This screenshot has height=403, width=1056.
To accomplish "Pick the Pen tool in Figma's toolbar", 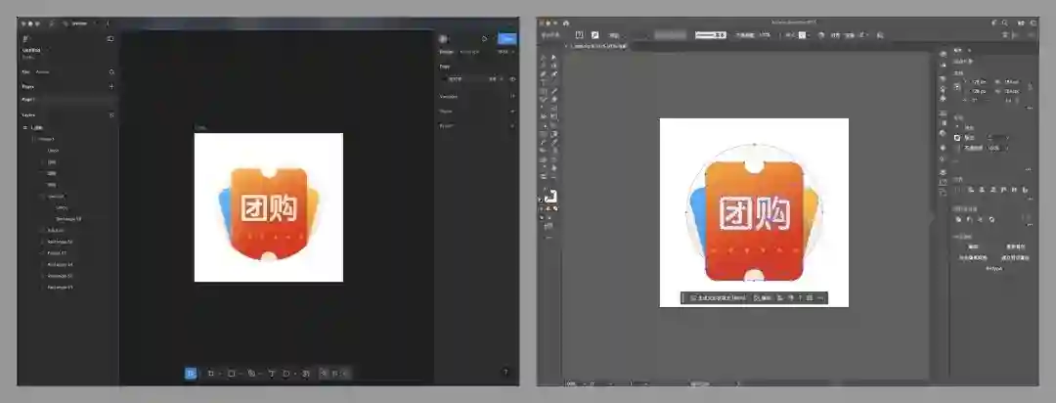I will point(251,374).
